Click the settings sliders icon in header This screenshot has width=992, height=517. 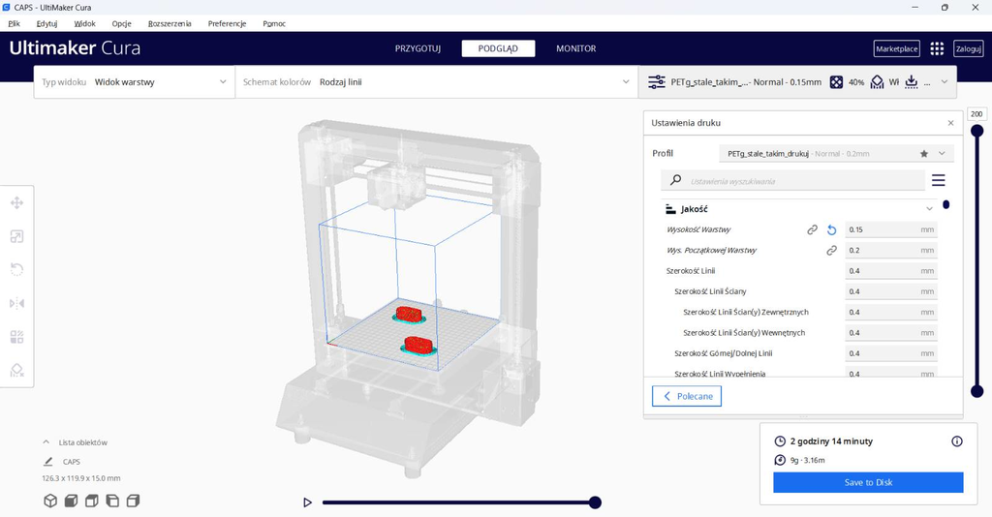click(x=657, y=82)
